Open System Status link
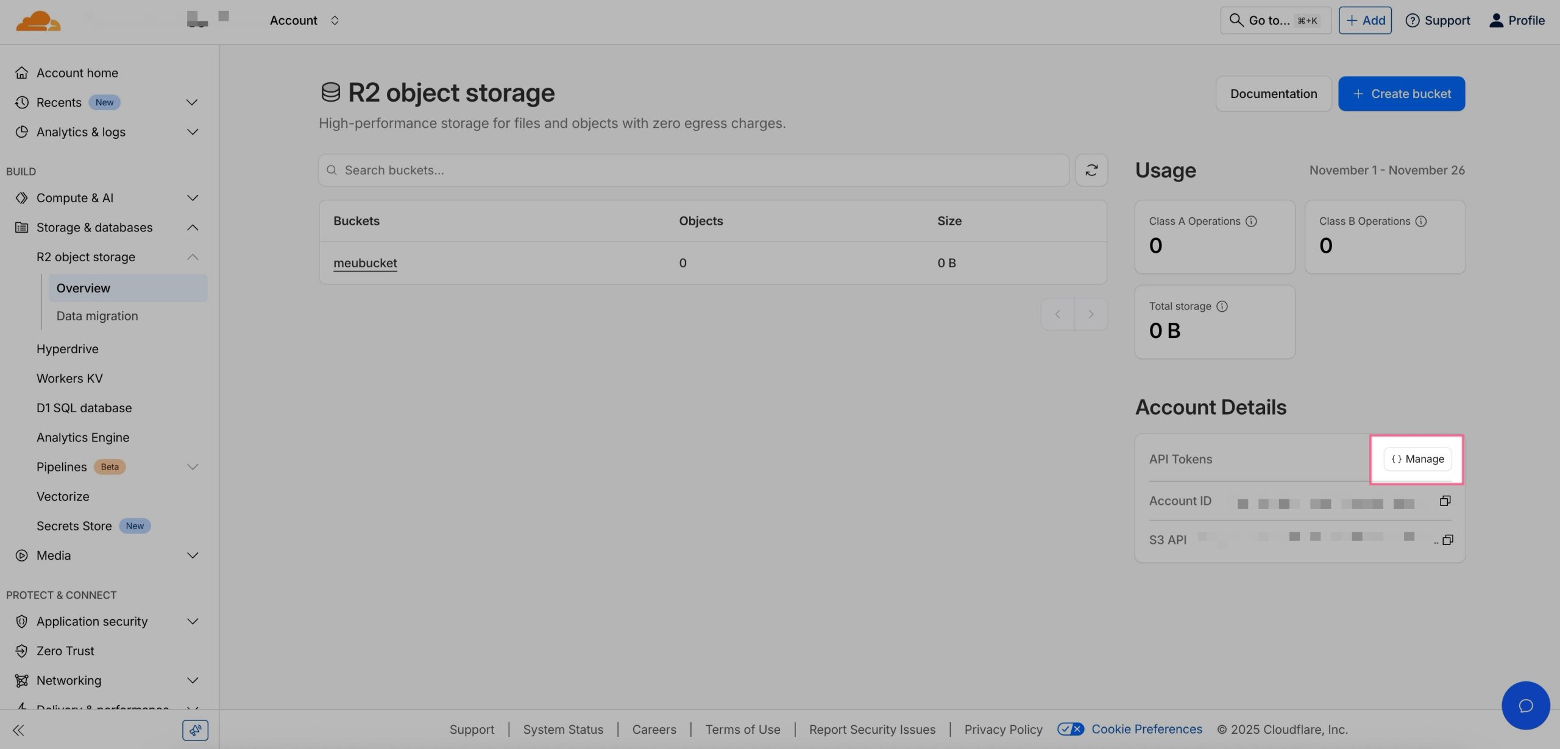Screen dimensions: 1560x749 (x=563, y=730)
